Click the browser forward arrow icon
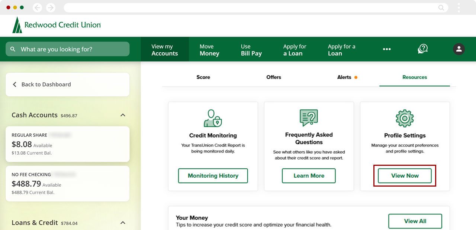This screenshot has height=230, width=476. pos(51,7)
